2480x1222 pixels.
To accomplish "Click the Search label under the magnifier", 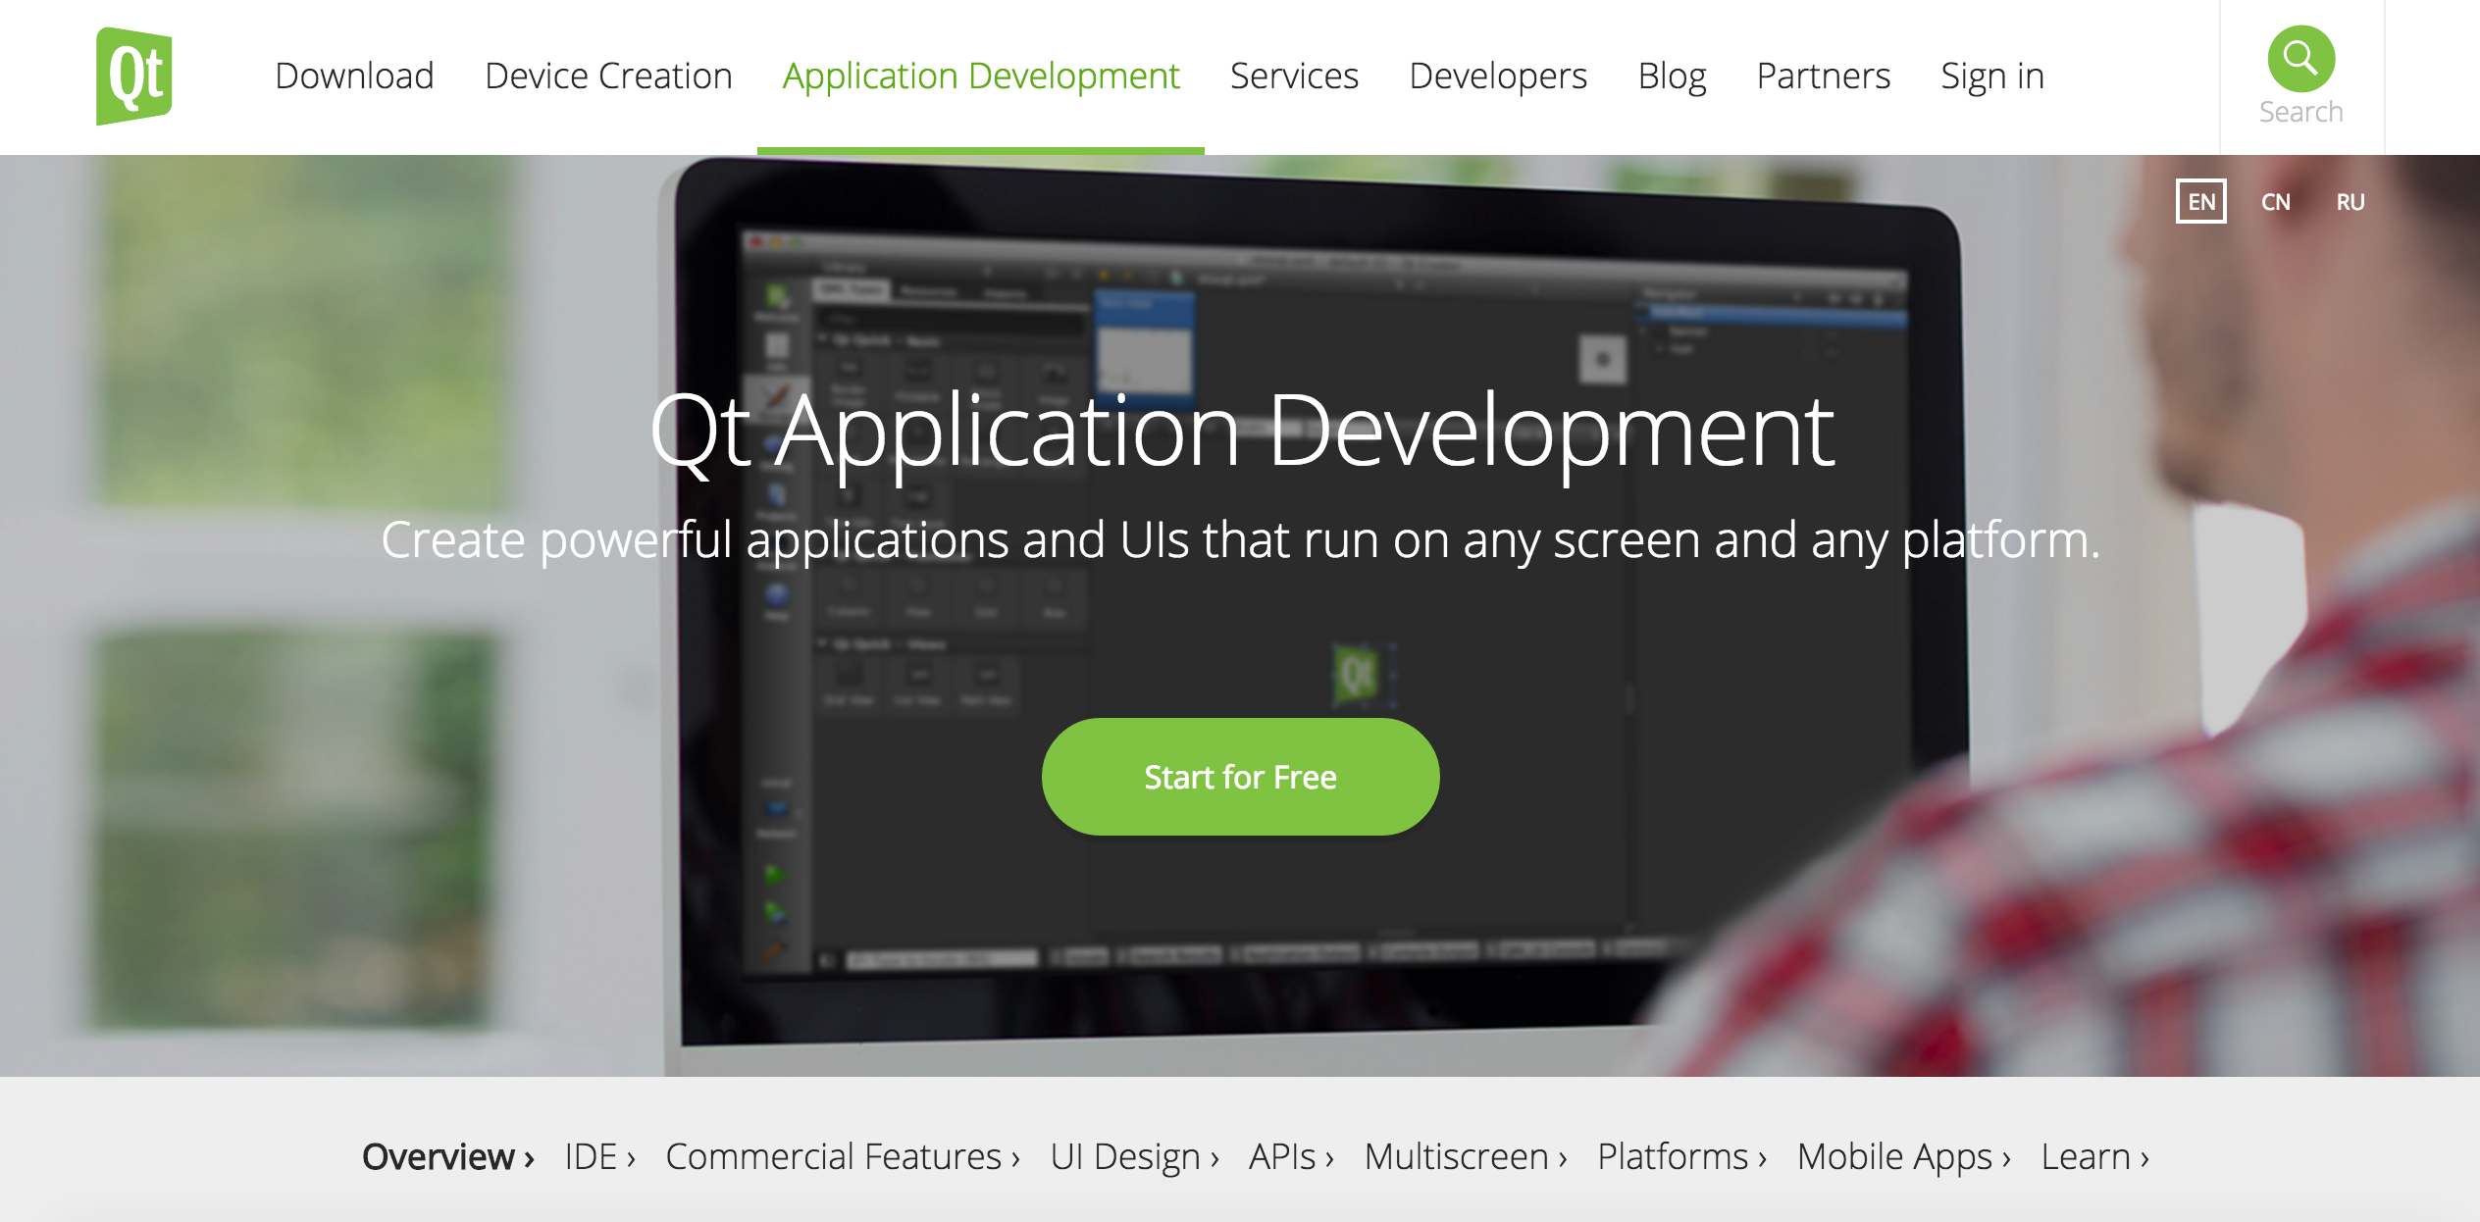I will point(2300,112).
